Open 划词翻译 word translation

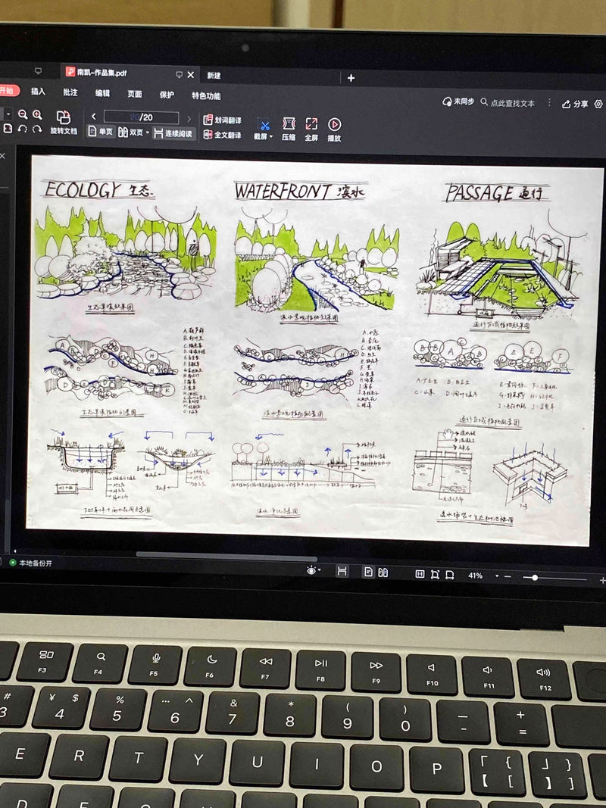click(x=222, y=120)
